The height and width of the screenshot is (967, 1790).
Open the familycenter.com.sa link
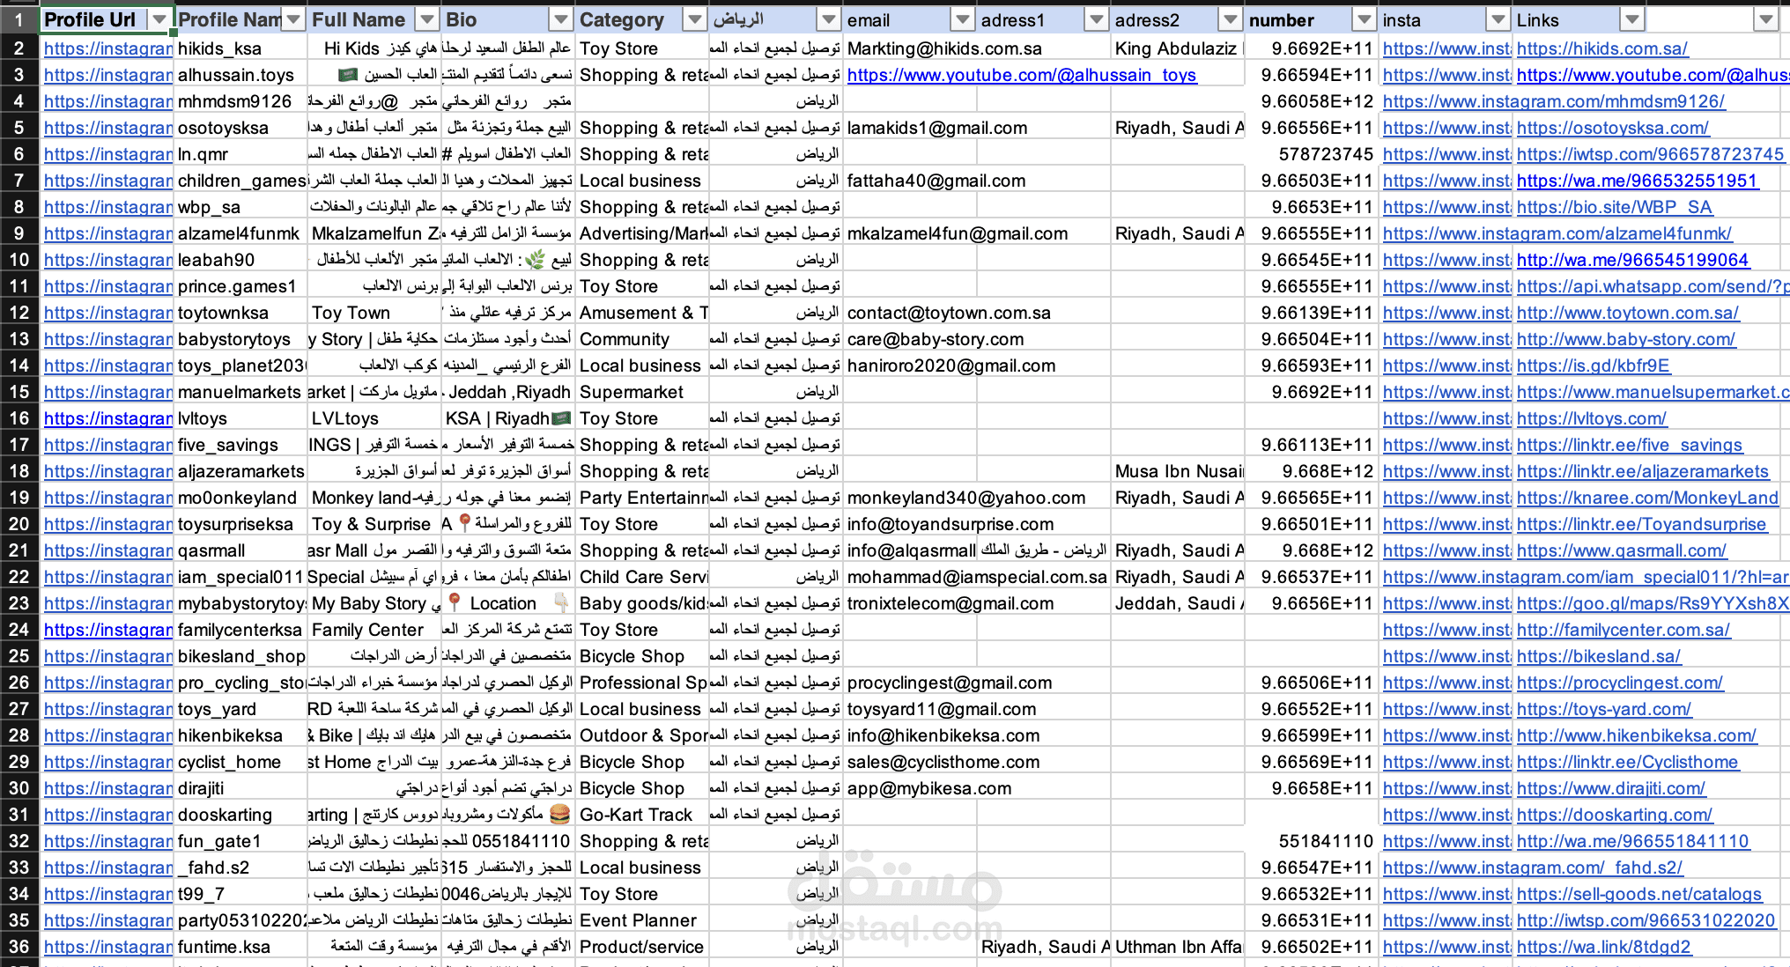(x=1624, y=630)
